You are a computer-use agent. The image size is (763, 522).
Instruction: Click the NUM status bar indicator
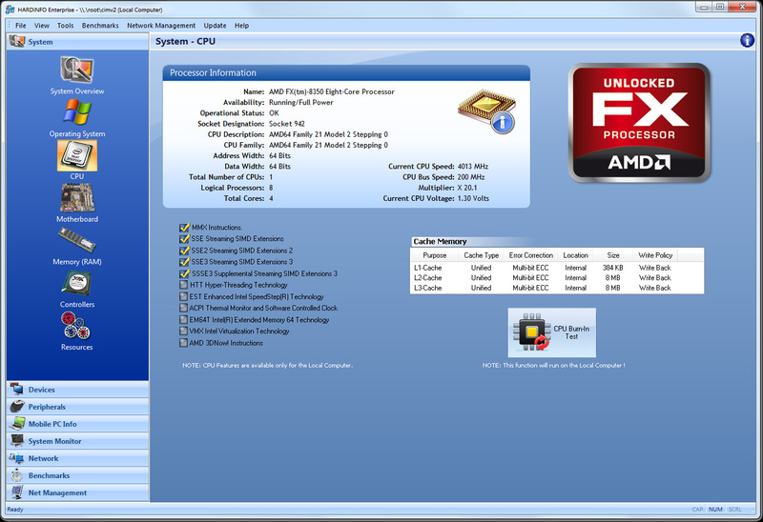pos(715,510)
